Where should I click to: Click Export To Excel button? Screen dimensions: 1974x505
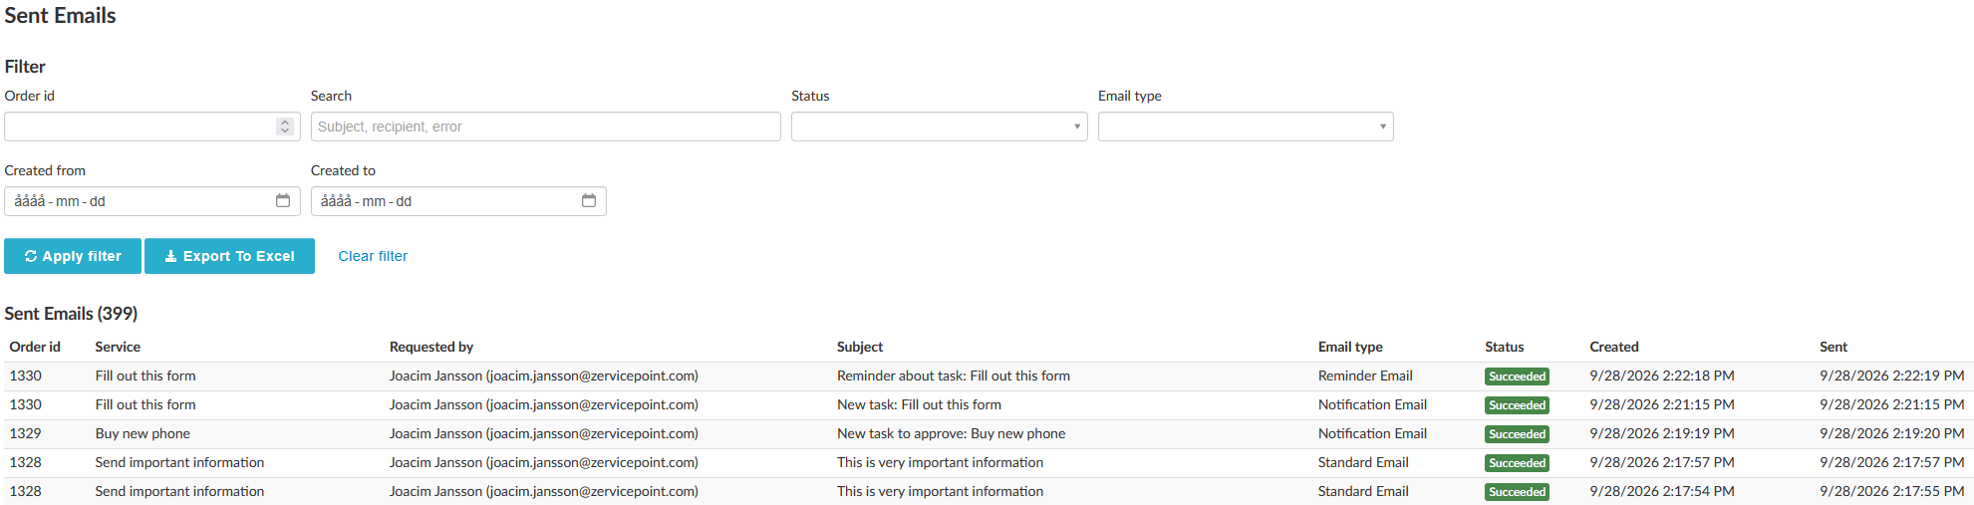(229, 256)
